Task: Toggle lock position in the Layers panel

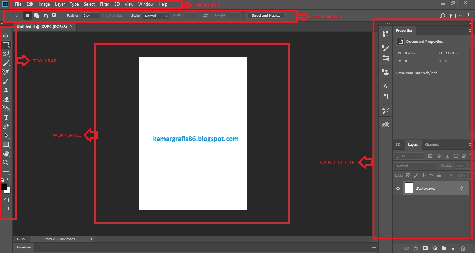Action: point(423,175)
